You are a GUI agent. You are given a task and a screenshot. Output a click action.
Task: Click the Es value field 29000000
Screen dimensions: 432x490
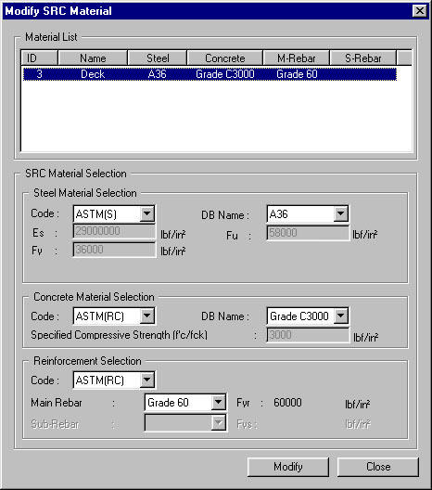pyautogui.click(x=114, y=232)
